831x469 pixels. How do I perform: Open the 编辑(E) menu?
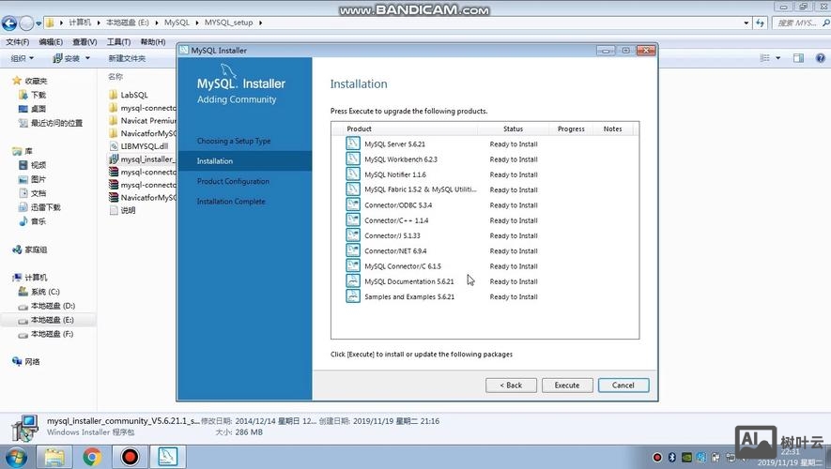[x=51, y=42]
